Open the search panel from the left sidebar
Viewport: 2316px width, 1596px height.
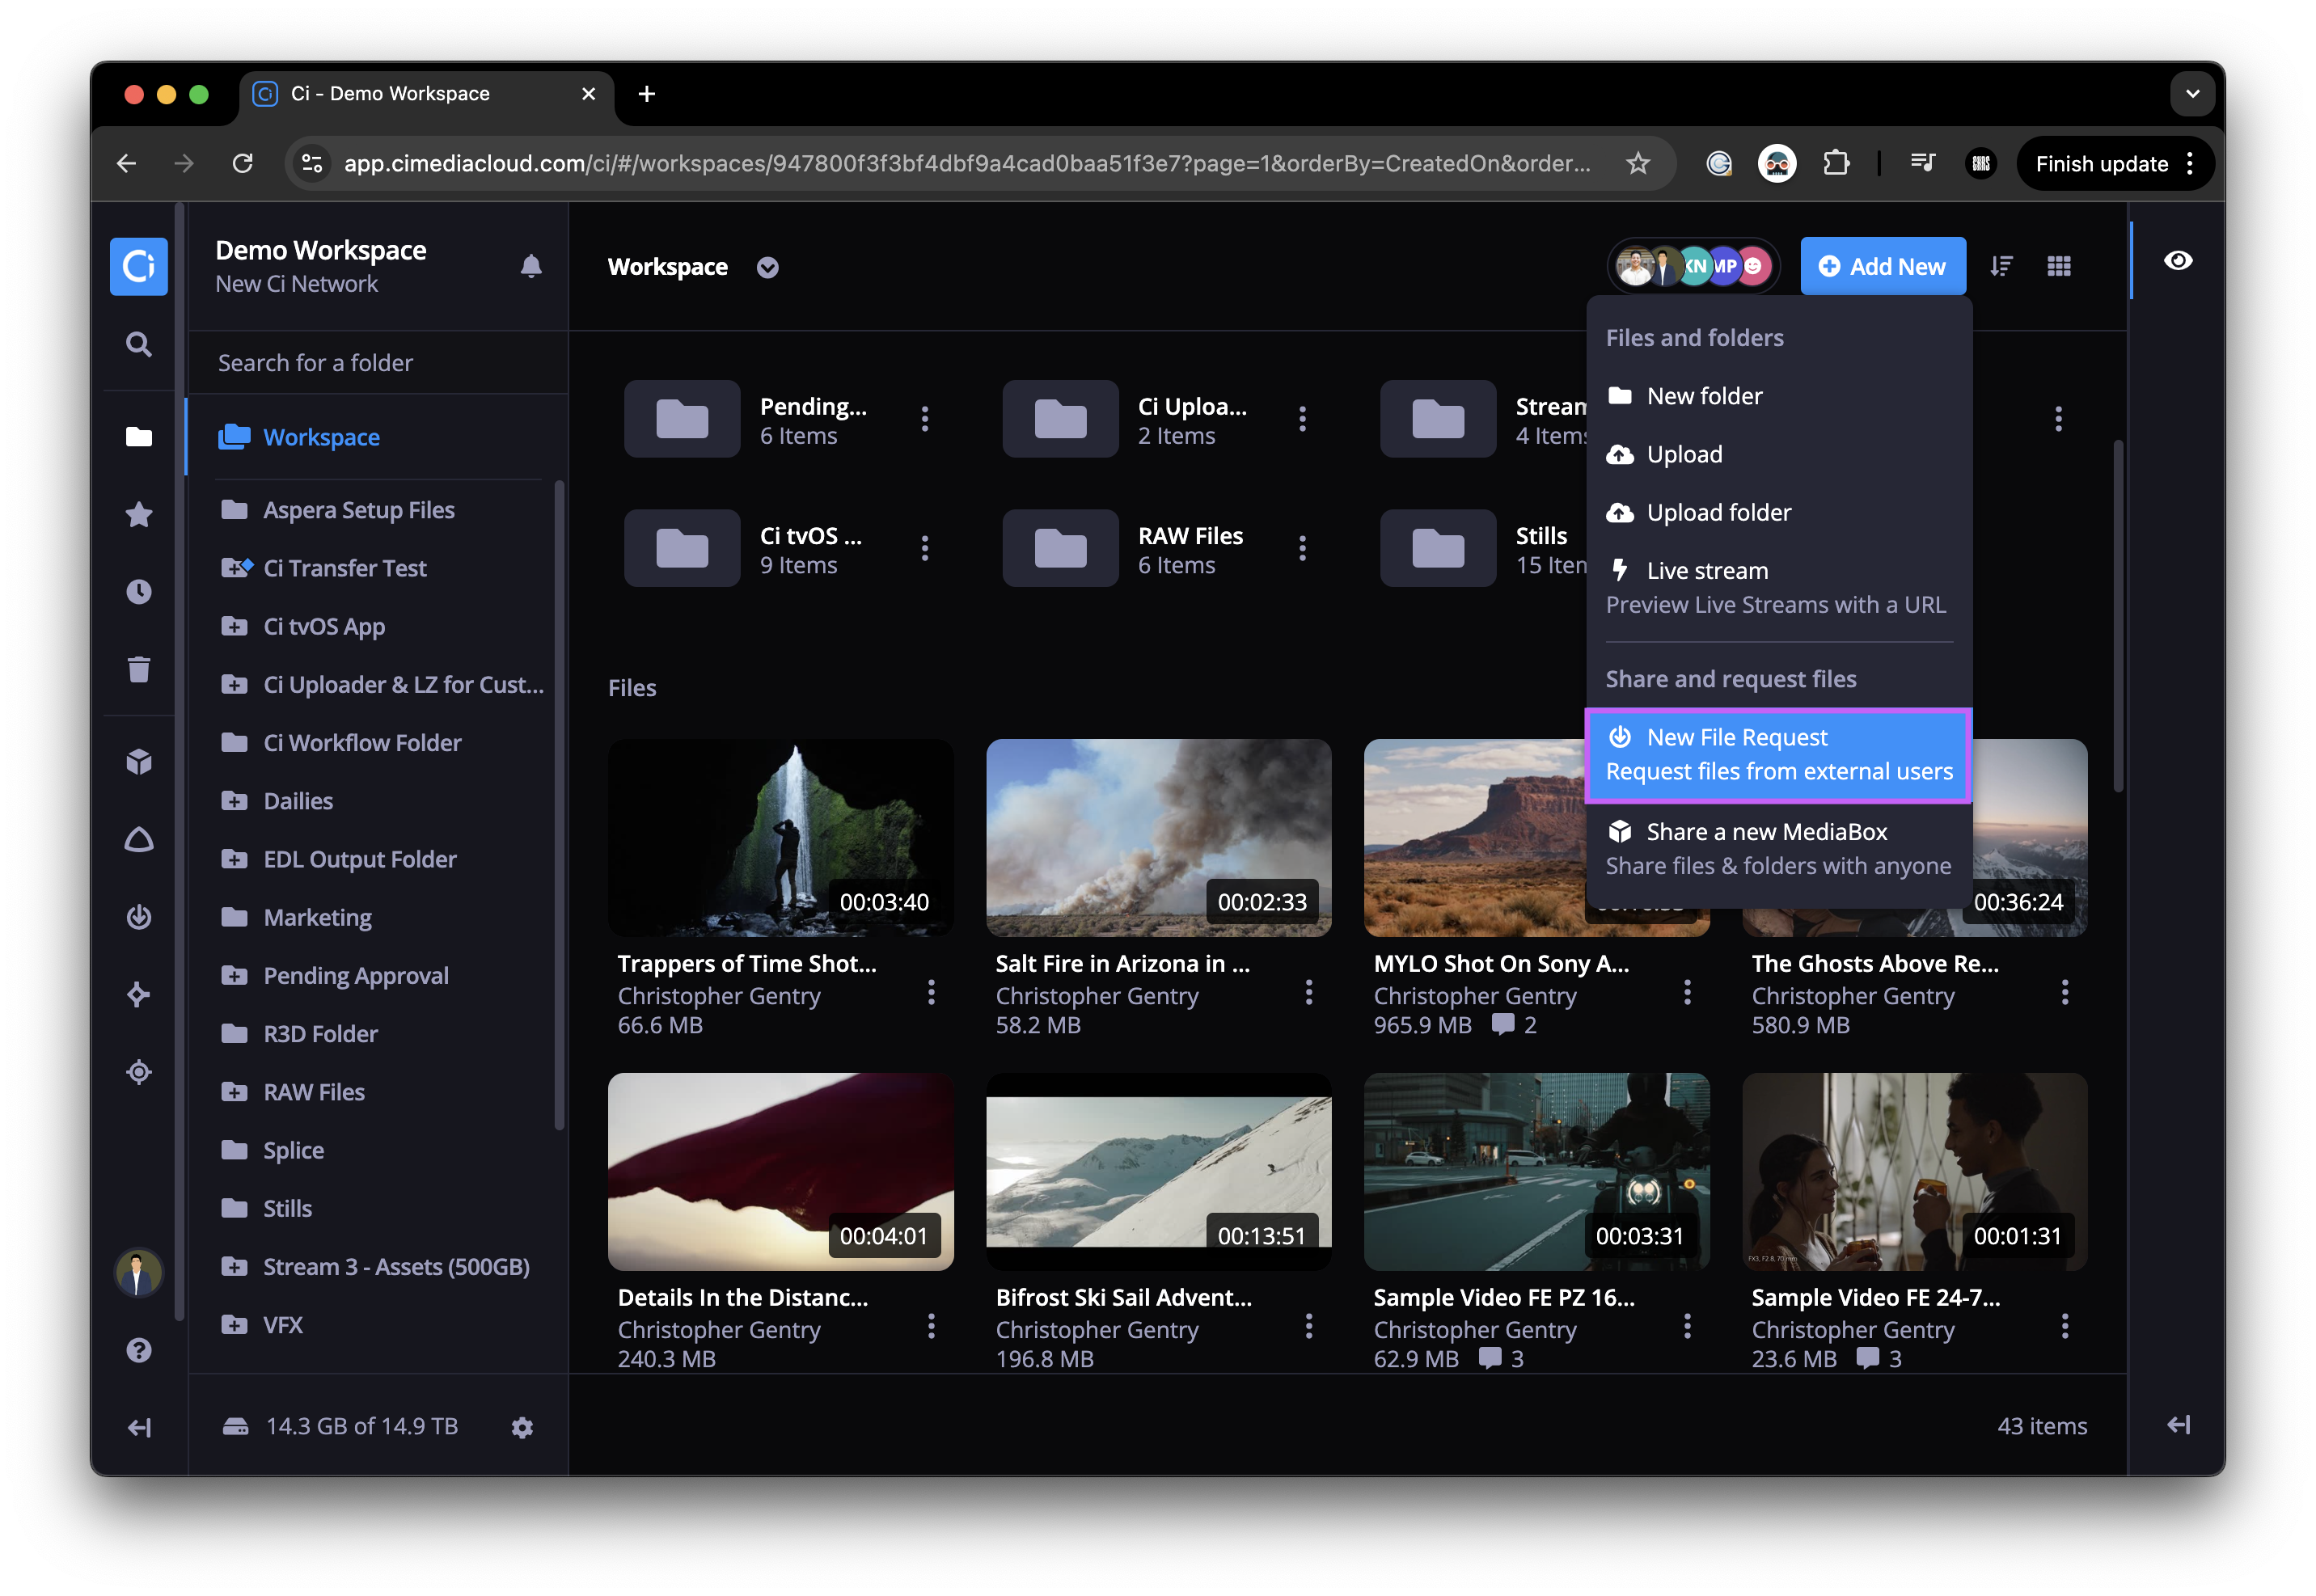[139, 344]
